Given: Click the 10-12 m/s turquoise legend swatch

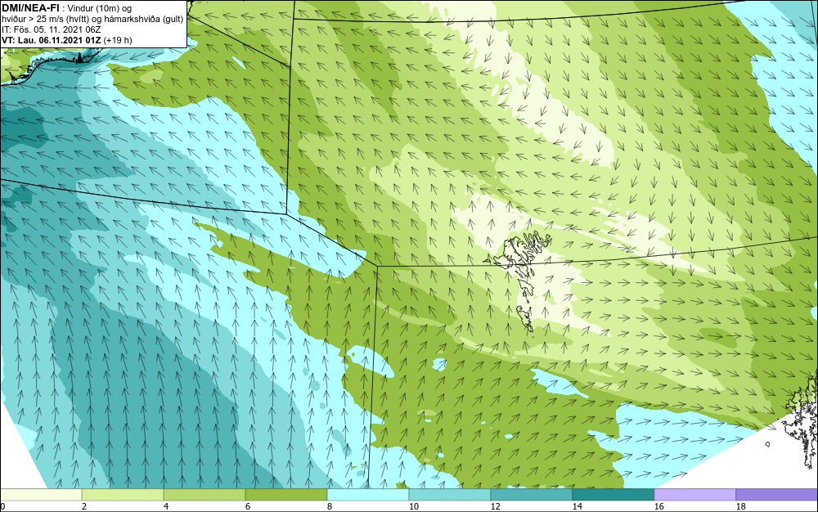Looking at the screenshot, I should [450, 494].
